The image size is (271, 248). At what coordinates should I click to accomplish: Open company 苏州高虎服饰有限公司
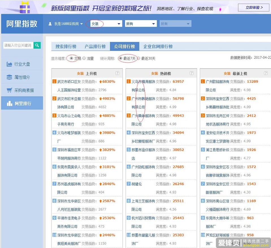click(x=69, y=188)
